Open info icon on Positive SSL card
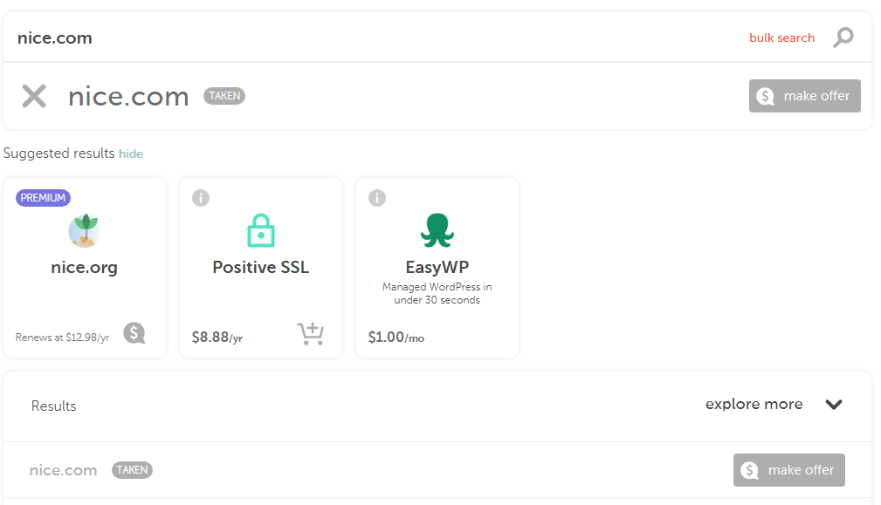Viewport: 881px width, 505px height. (x=201, y=197)
